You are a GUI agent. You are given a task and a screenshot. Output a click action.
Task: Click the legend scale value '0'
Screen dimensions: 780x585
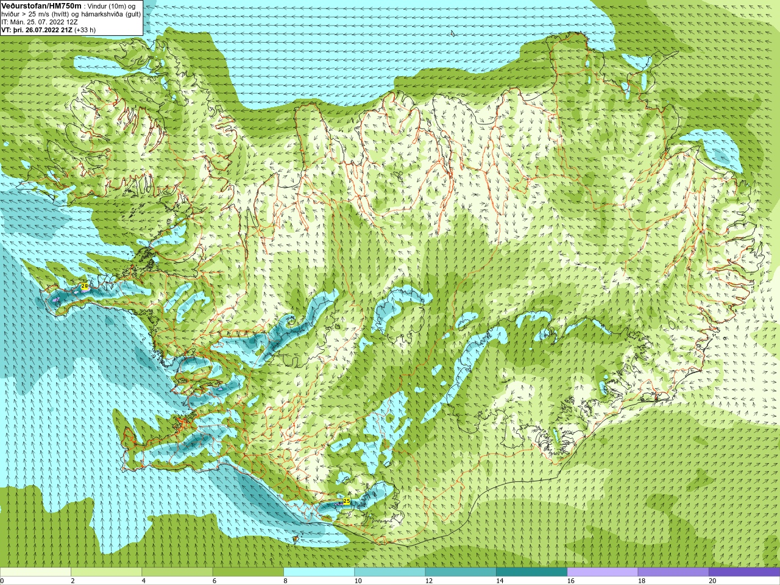point(2,581)
